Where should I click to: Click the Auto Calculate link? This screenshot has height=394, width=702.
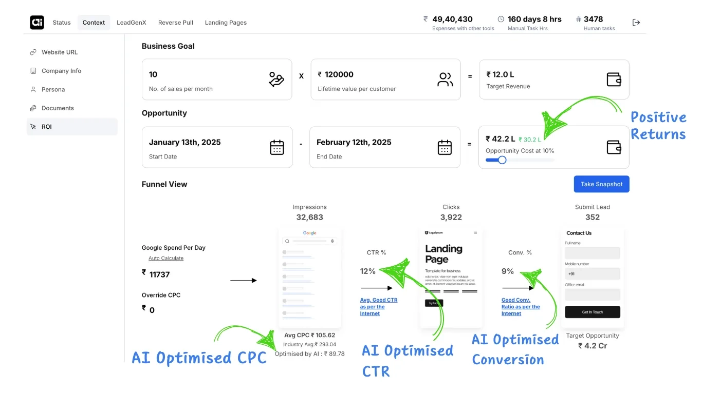[166, 259]
